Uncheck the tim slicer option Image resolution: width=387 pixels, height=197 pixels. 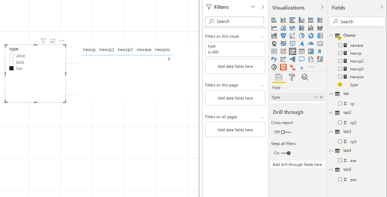11,68
